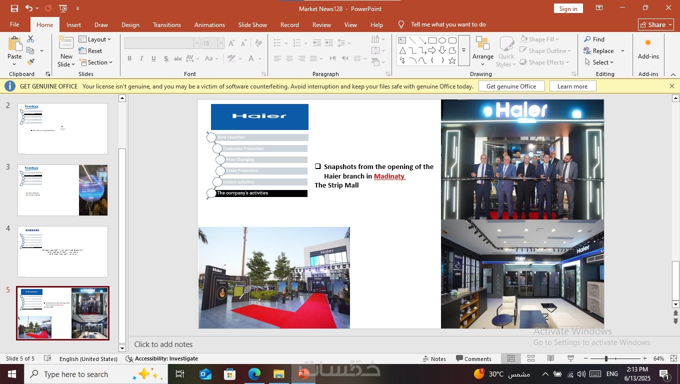Select slide 3 thumbnail
This screenshot has height=384, width=680.
[x=62, y=190]
